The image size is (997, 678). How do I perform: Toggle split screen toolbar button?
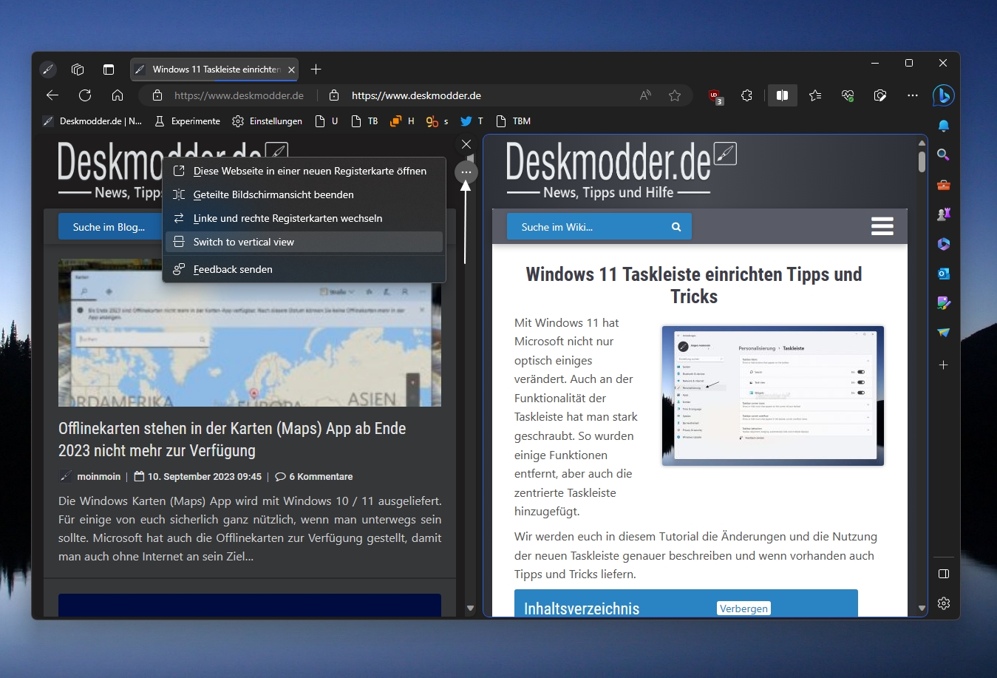[782, 95]
